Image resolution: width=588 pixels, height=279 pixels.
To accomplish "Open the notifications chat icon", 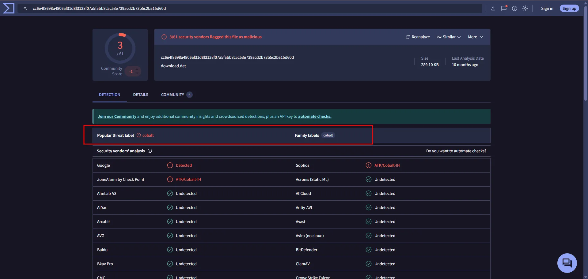I will tap(504, 9).
